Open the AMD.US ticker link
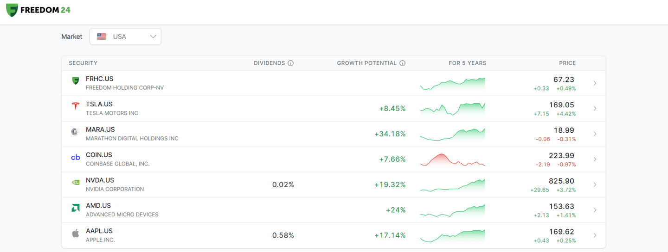This screenshot has width=668, height=252. [x=98, y=205]
